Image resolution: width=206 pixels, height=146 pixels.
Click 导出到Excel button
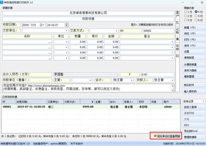point(194,131)
